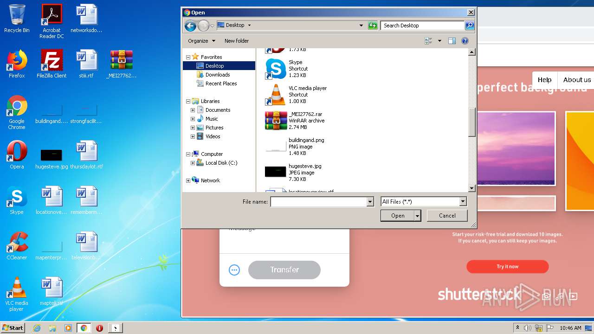Viewport: 594px width, 334px height.
Task: Click the Cancel button
Action: 447,216
